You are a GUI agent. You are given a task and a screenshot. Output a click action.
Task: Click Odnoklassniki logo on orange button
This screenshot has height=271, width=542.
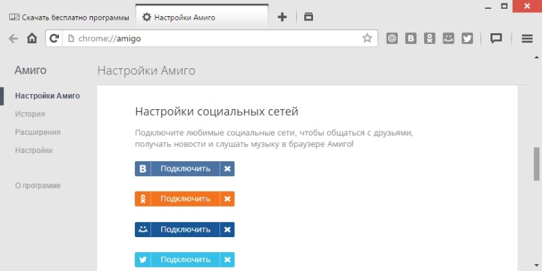[143, 199]
